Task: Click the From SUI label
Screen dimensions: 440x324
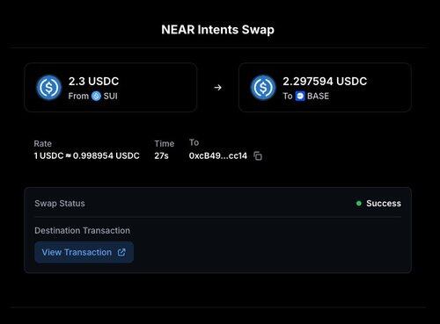Action: (93, 96)
